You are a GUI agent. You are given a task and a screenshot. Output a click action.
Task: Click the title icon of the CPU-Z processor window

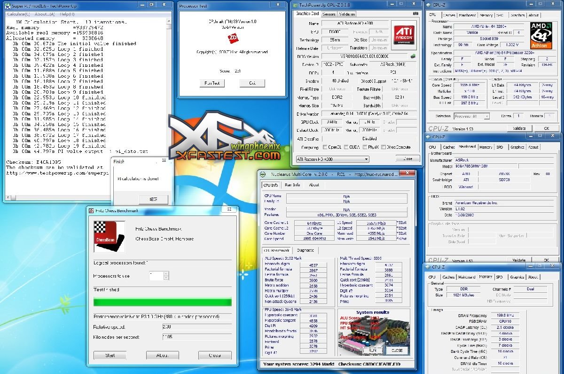click(x=429, y=5)
